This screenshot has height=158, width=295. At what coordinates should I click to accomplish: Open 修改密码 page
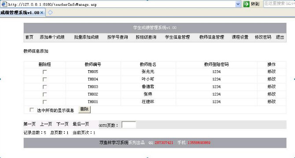click(263, 37)
